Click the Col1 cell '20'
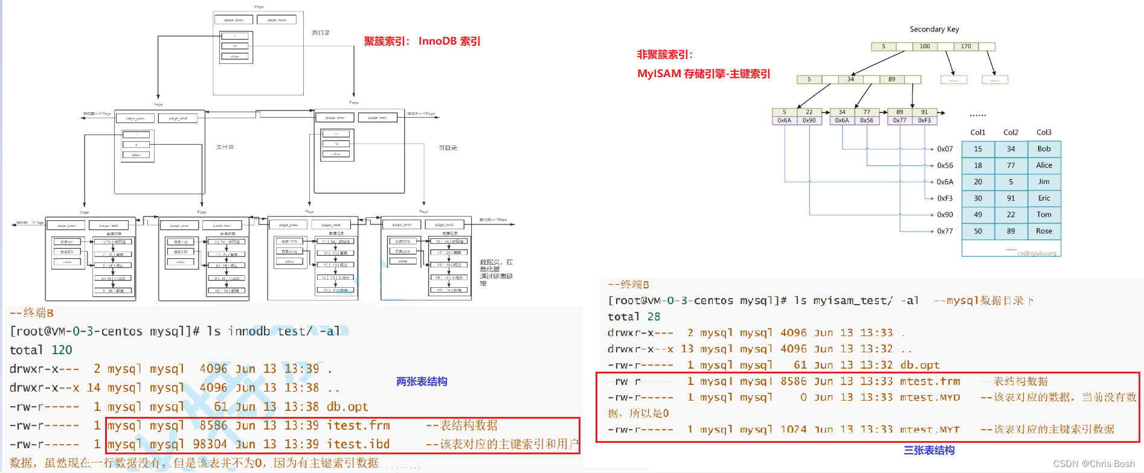Image resolution: width=1144 pixels, height=473 pixels. click(x=978, y=182)
